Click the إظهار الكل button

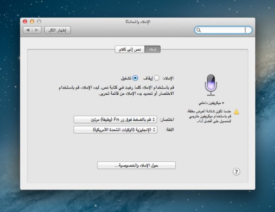click(58, 30)
